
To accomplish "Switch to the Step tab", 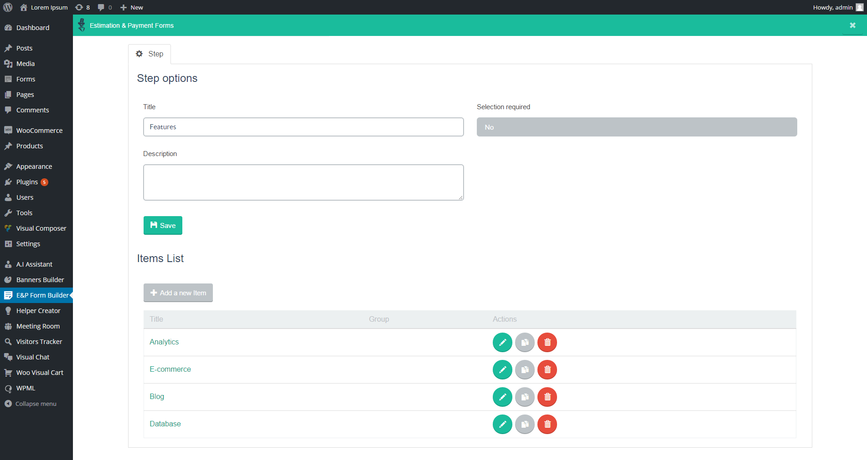I will (150, 54).
